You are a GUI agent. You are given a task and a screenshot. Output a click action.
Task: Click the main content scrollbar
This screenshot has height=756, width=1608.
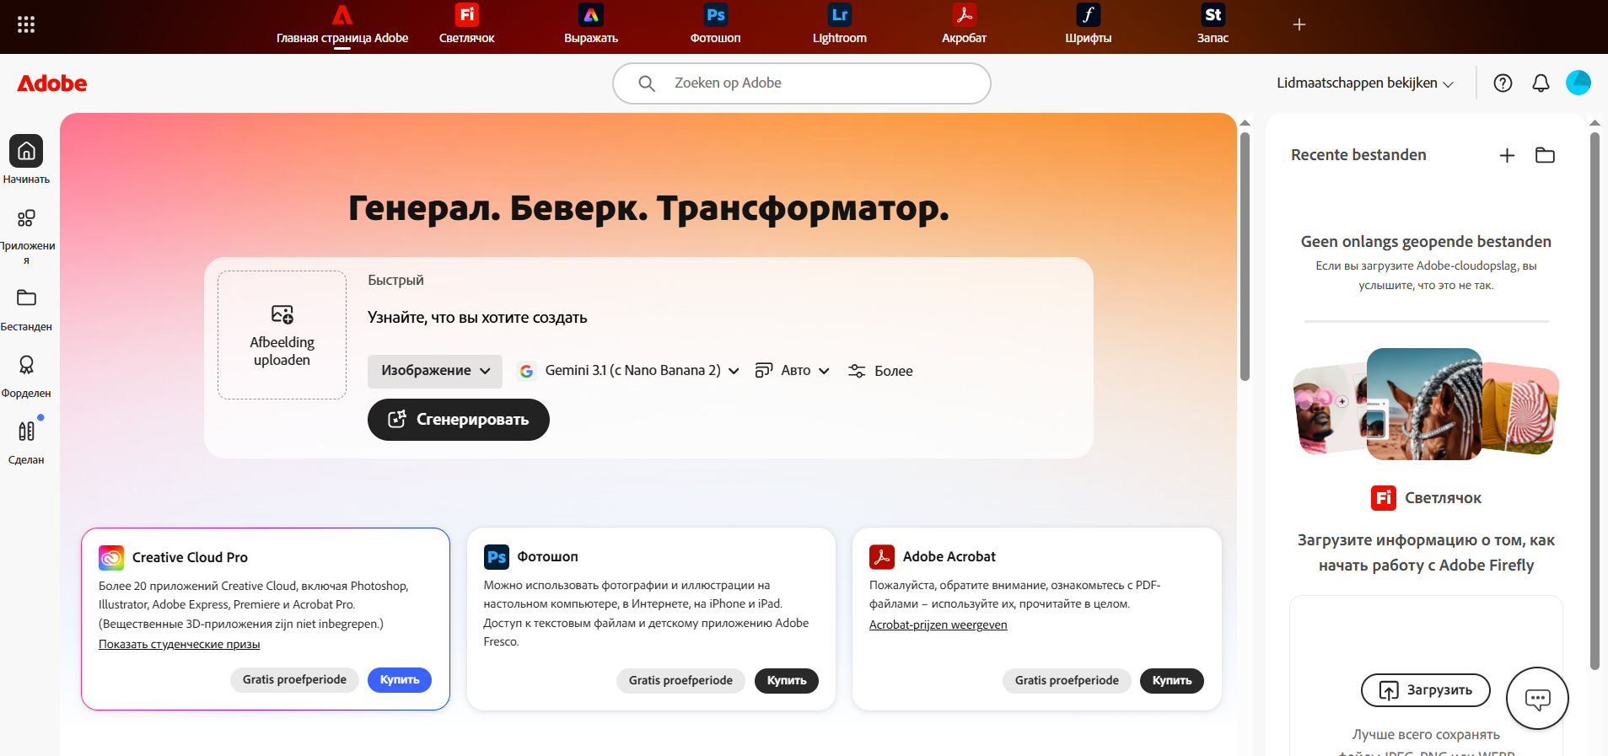1245,256
